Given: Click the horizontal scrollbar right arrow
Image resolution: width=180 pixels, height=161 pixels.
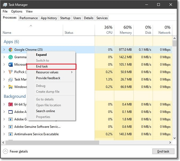Looking at the screenshot, I should [170, 143].
